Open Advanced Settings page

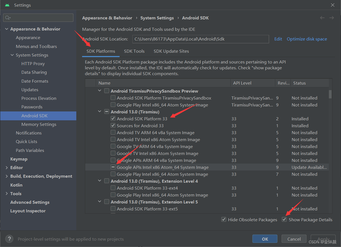click(x=30, y=202)
